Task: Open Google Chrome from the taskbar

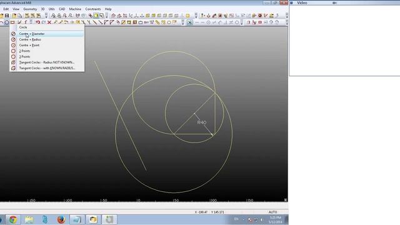Action: pyautogui.click(x=13, y=219)
